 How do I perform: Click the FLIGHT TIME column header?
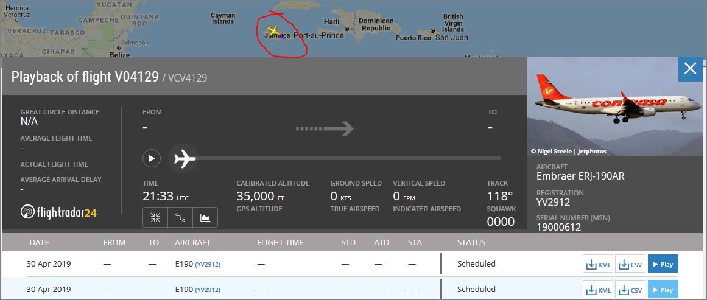coord(280,242)
